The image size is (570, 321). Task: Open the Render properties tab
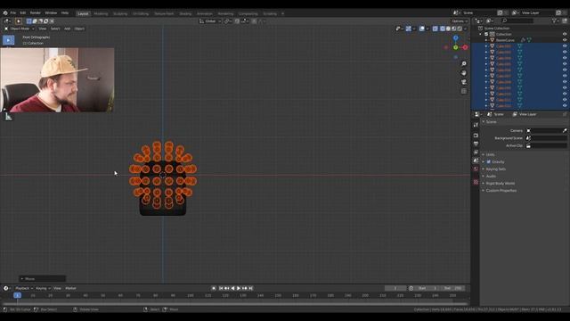pos(476,136)
